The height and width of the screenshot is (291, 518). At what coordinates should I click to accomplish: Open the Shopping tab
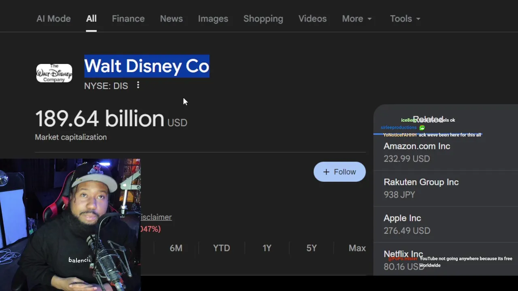(x=263, y=19)
